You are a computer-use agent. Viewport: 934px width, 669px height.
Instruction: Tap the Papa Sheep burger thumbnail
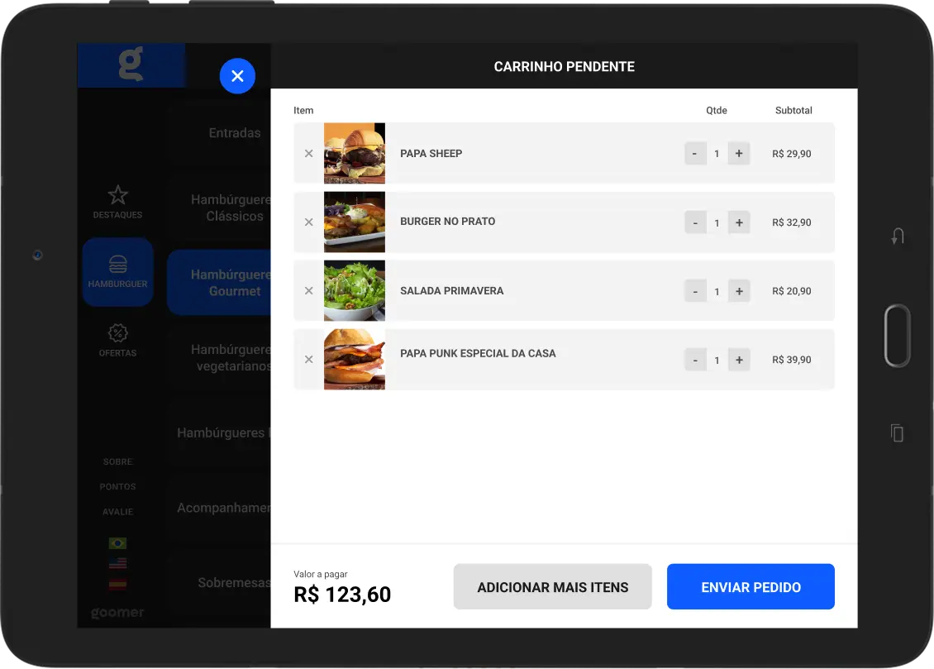click(x=355, y=153)
